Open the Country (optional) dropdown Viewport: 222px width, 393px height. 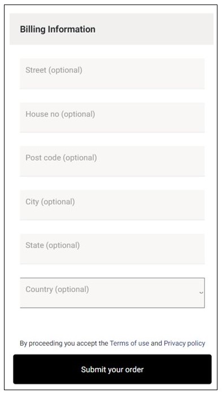[112, 293]
